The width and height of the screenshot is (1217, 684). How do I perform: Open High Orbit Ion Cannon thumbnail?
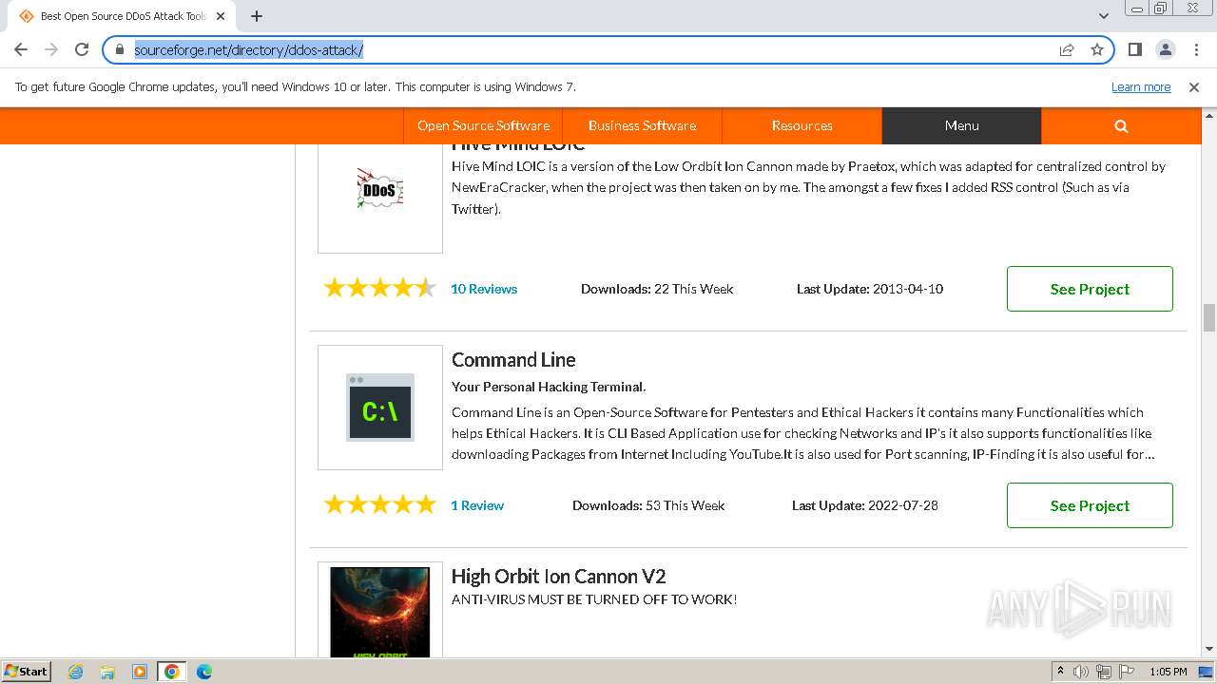(380, 610)
